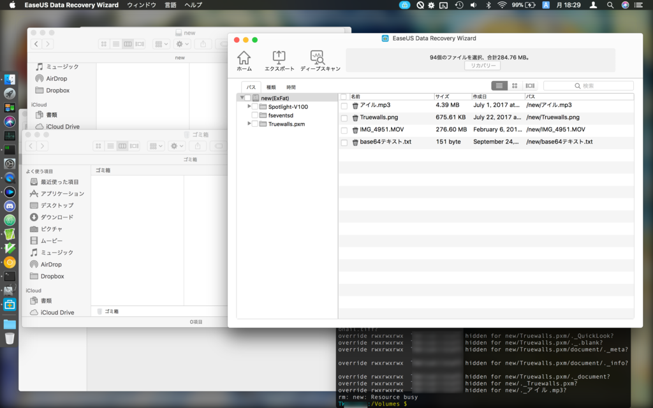The width and height of the screenshot is (653, 408).
Task: Click the リカバリー button
Action: pos(483,66)
